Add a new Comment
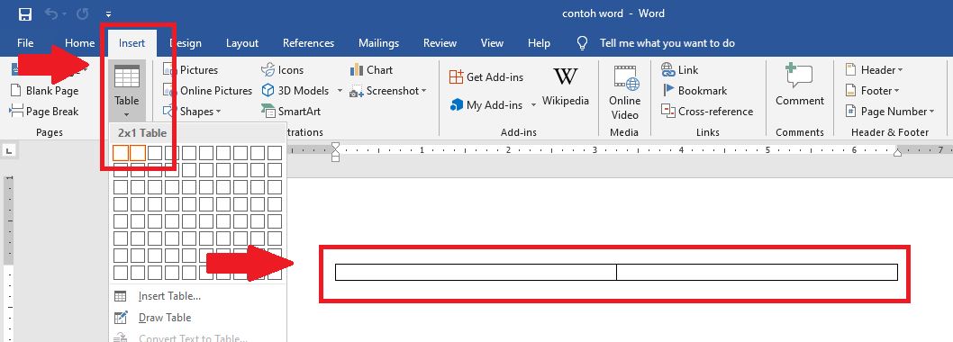Viewport: 953px width, 342px height. (x=800, y=85)
